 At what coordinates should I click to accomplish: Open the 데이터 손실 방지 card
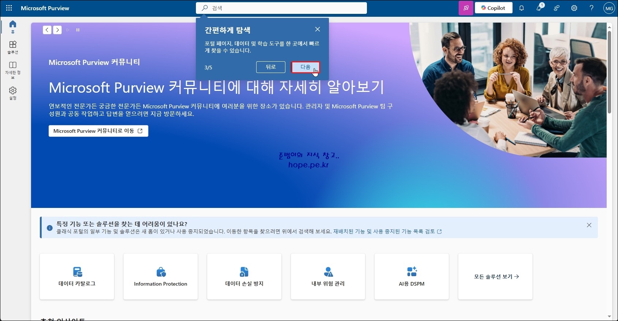click(244, 276)
